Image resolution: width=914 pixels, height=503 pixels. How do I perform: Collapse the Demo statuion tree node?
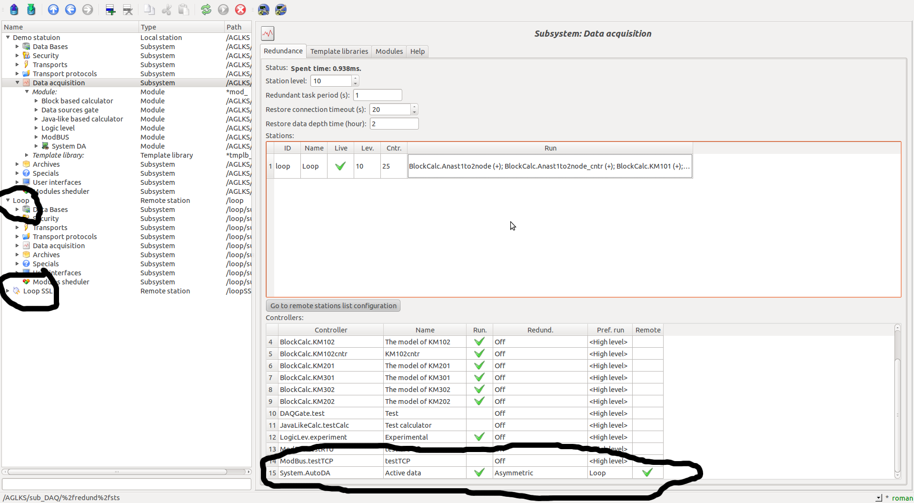[8, 38]
